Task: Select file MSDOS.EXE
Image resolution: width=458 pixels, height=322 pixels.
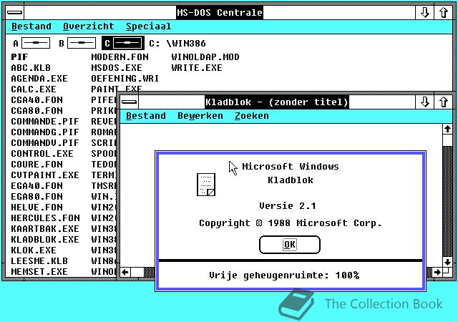Action: tap(117, 68)
